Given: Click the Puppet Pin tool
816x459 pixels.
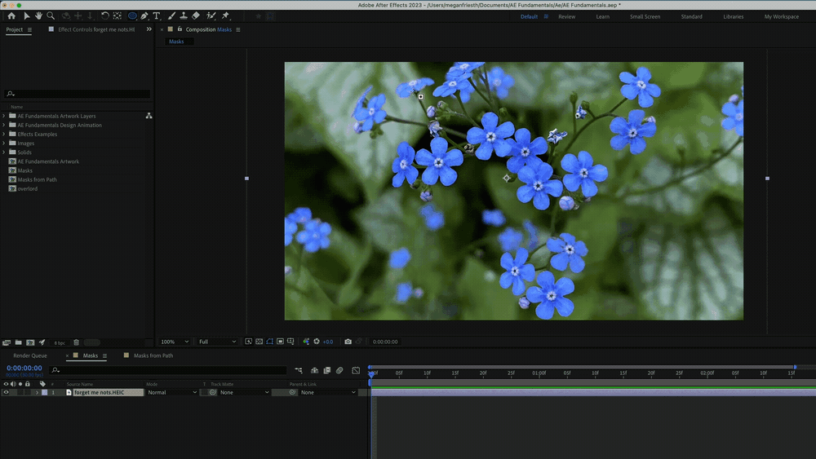Looking at the screenshot, I should [225, 15].
